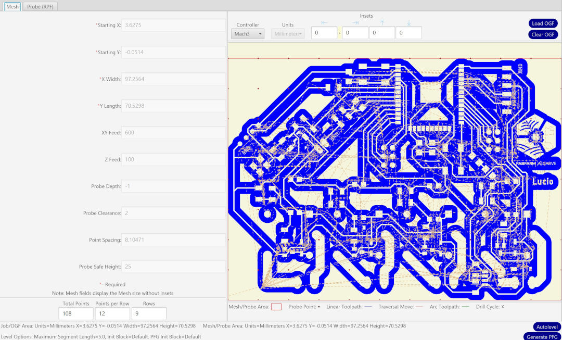Click the Total Points field showing 108
The height and width of the screenshot is (340, 562).
(76, 313)
